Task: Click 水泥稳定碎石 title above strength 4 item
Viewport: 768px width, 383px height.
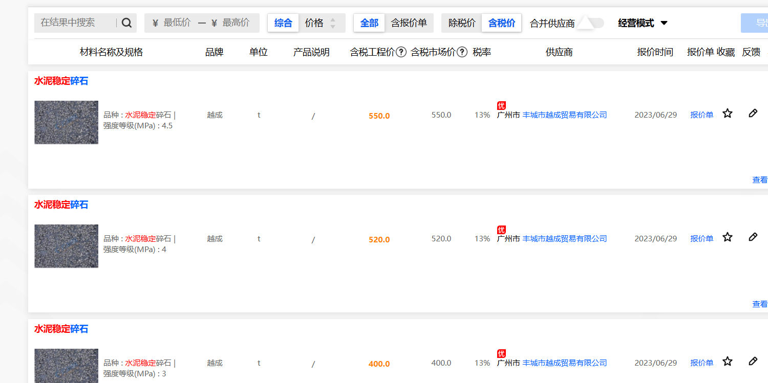Action: (61, 205)
